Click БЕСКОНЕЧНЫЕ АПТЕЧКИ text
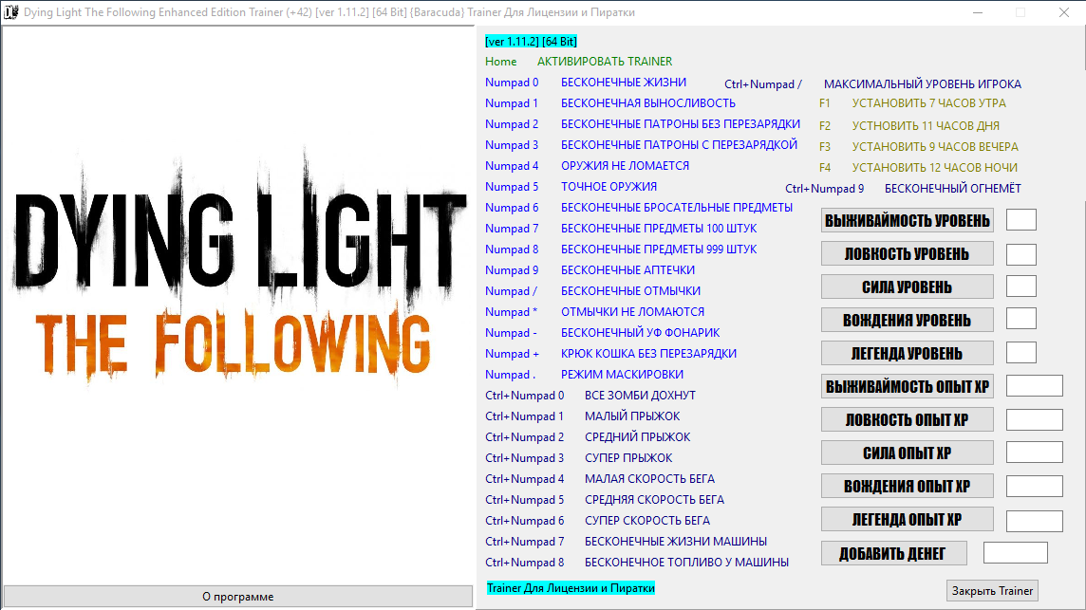This screenshot has height=610, width=1086. tap(627, 270)
